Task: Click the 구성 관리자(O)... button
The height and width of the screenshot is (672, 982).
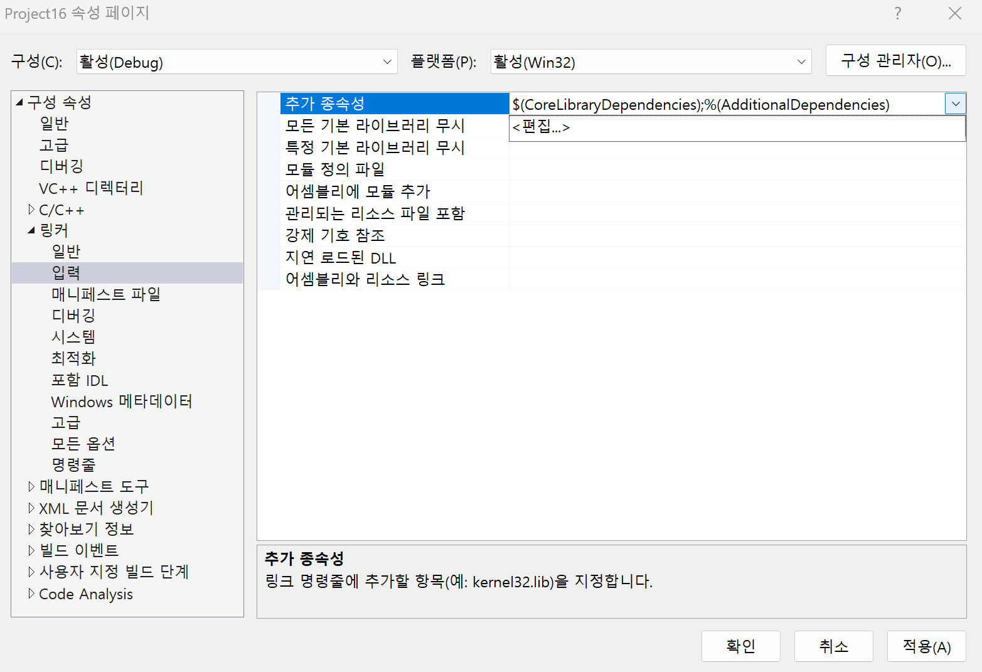Action: click(x=896, y=61)
